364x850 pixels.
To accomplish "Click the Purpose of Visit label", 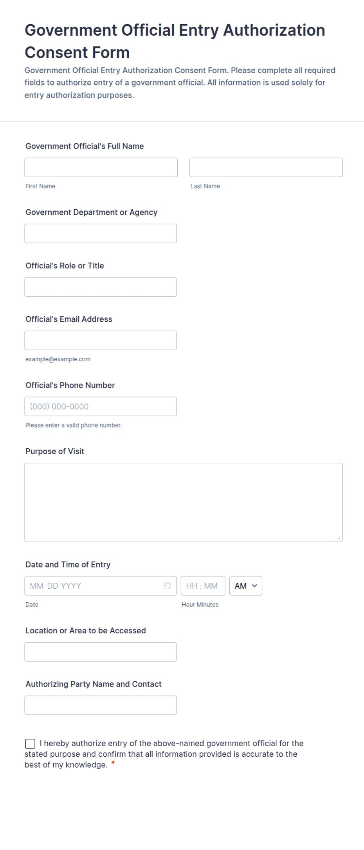I will 55,451.
